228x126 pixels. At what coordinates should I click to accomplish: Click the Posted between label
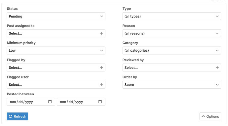coord(20,94)
